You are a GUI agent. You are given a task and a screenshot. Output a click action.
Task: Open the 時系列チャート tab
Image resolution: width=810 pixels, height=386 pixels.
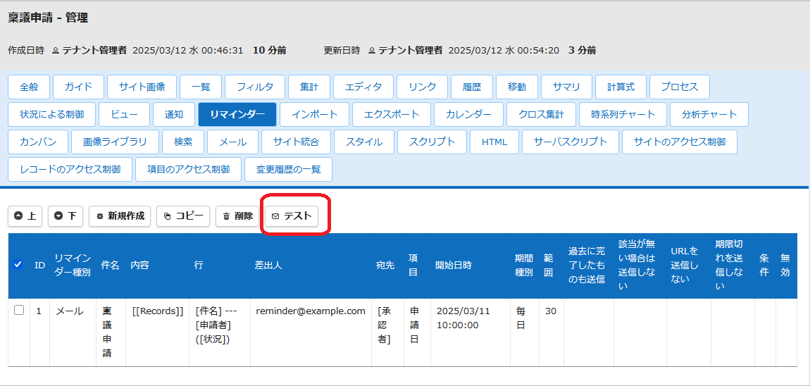point(623,114)
